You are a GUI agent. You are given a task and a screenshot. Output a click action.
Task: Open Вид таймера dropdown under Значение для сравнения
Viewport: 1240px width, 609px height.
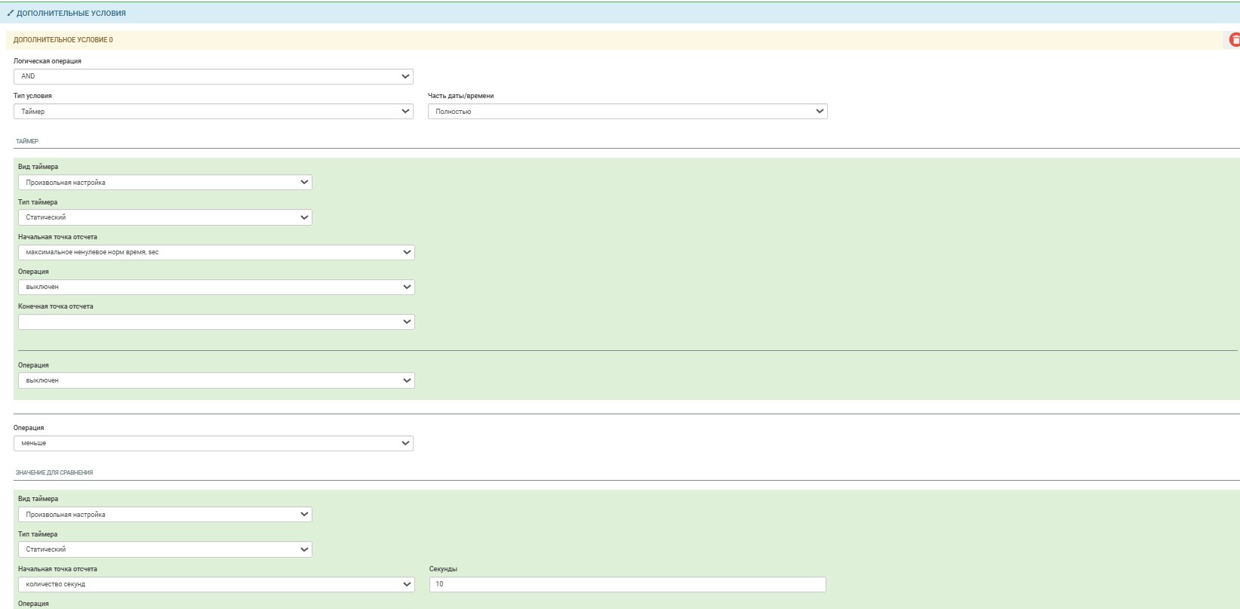coord(165,515)
